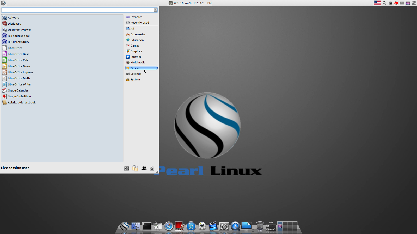The image size is (417, 234).
Task: Click the log out icon in menu footer
Action: pos(152,168)
